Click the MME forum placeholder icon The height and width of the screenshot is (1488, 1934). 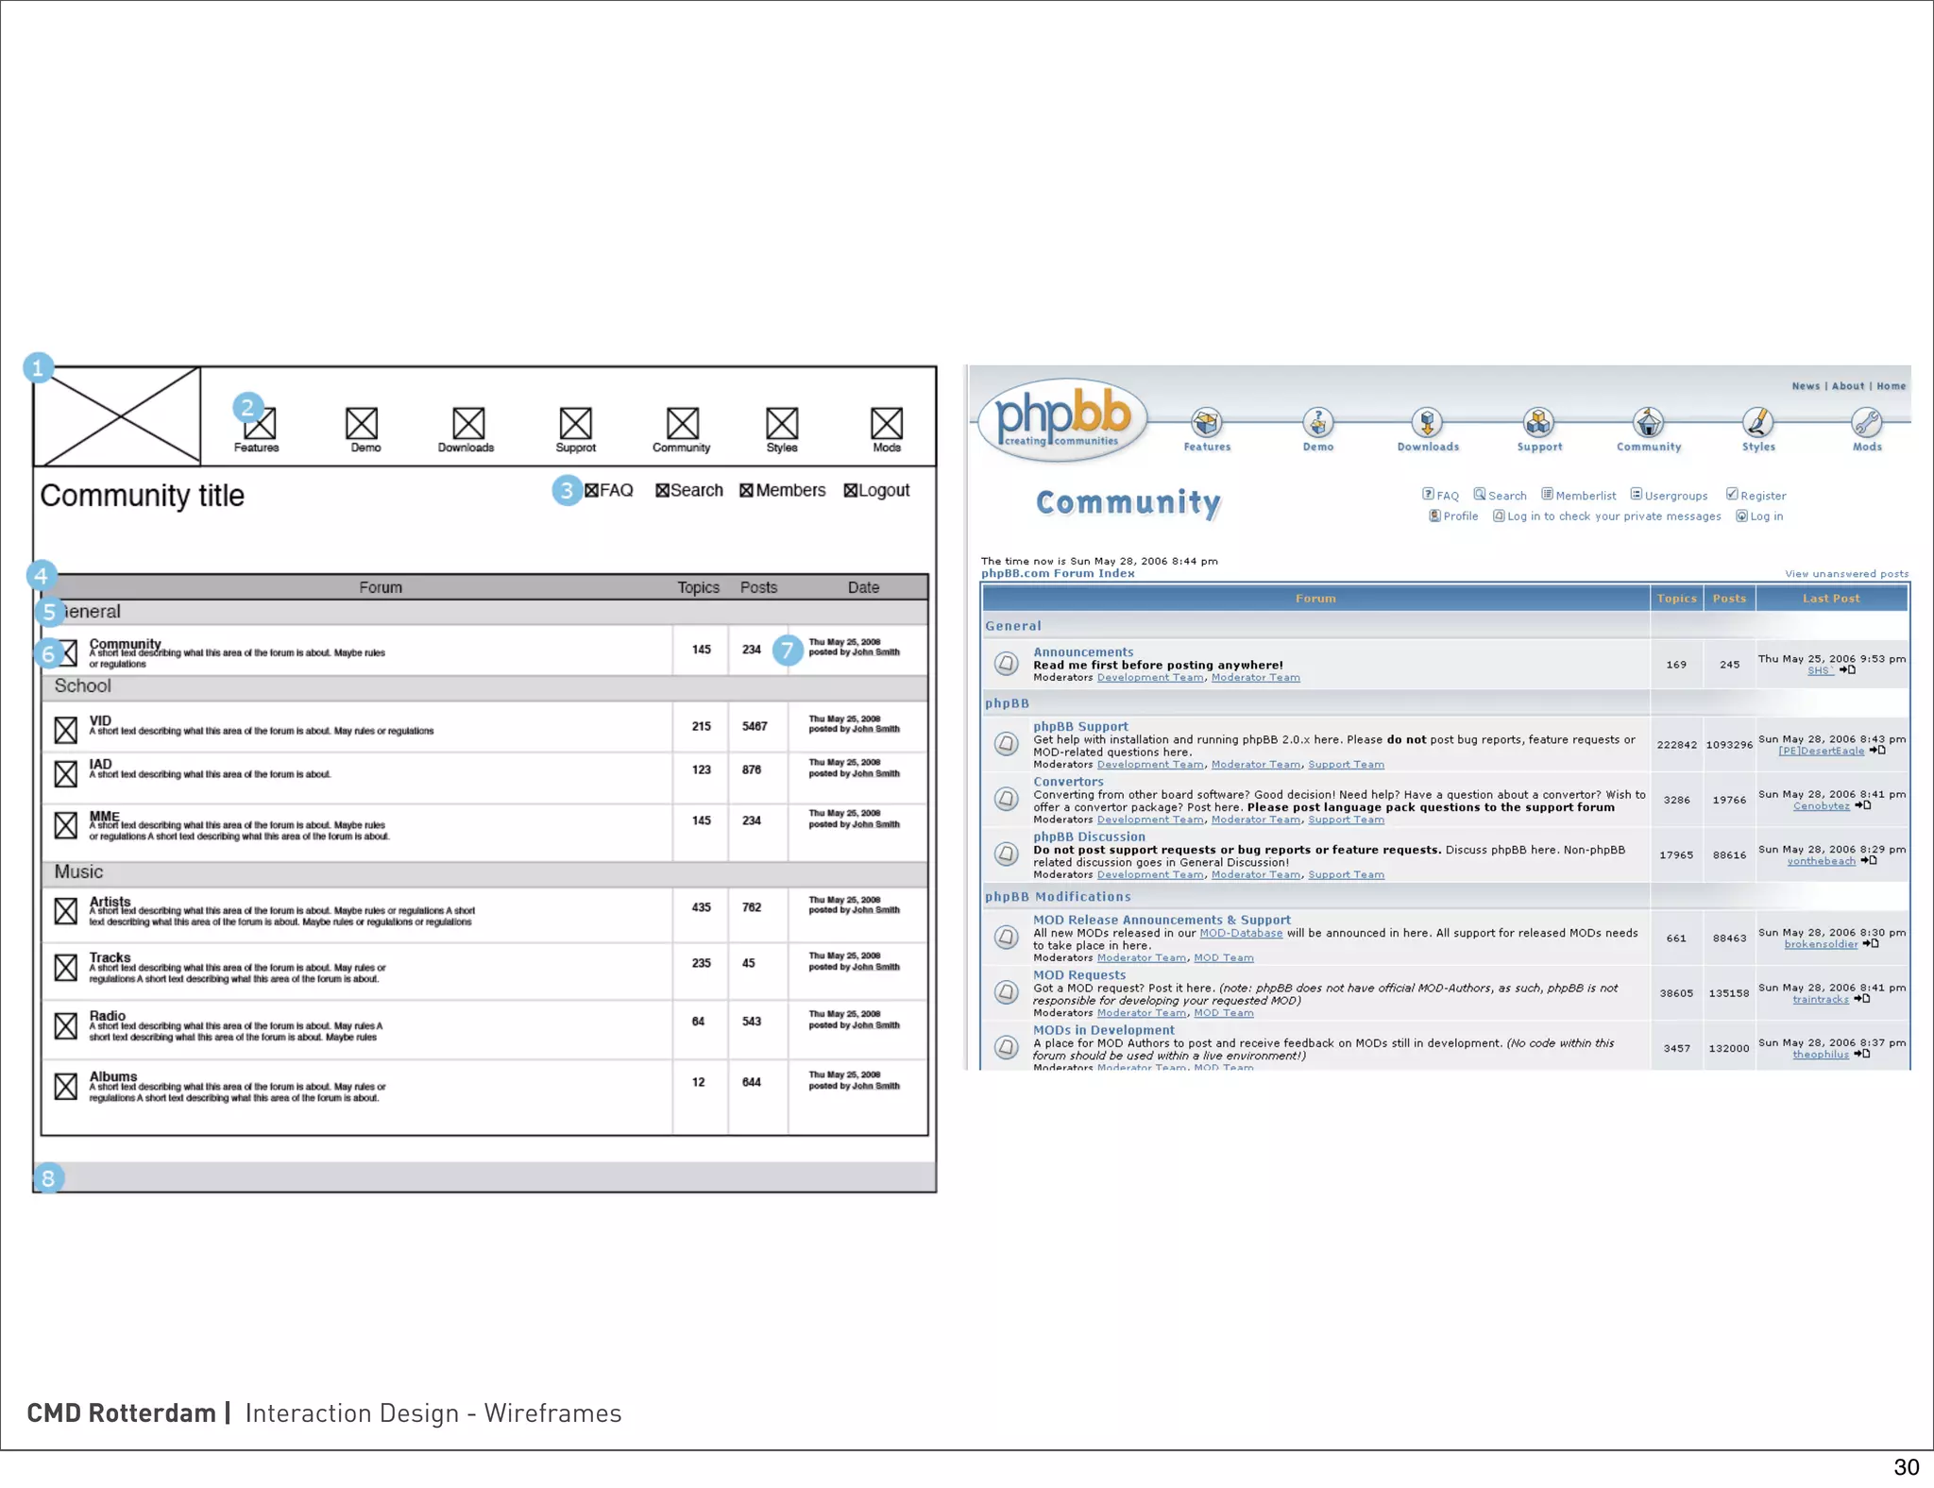coord(66,825)
